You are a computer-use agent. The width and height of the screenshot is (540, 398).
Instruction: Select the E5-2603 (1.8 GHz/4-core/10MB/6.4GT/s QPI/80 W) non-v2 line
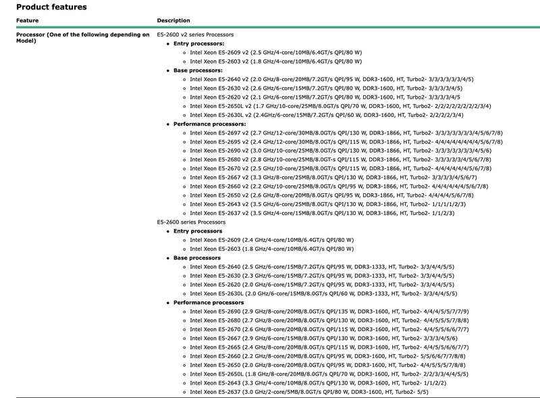[x=272, y=249]
